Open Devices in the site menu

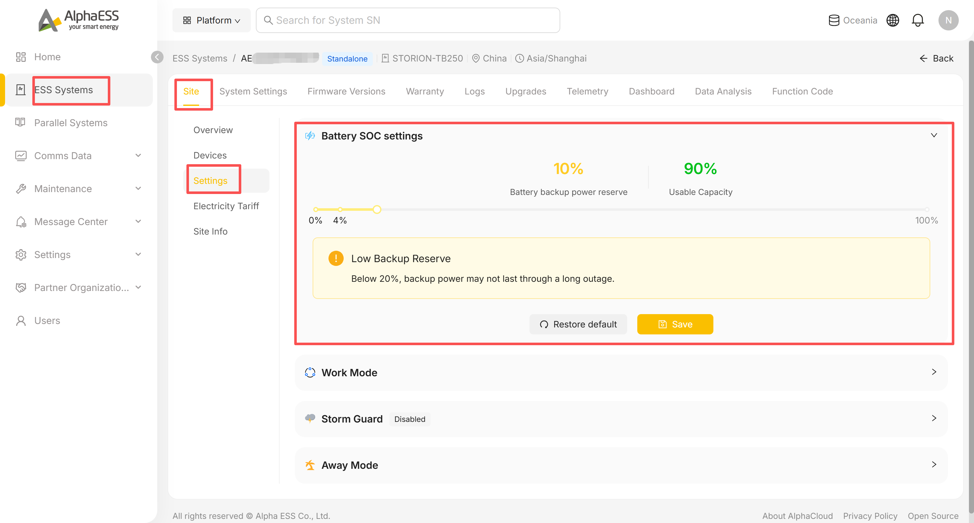click(210, 155)
